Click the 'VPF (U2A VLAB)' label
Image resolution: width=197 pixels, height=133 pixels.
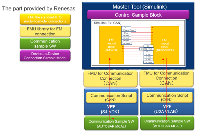(x=166, y=109)
